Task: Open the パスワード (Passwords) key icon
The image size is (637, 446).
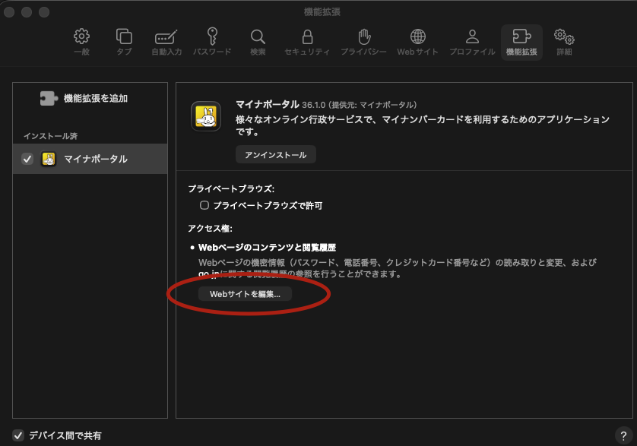Action: [x=212, y=43]
